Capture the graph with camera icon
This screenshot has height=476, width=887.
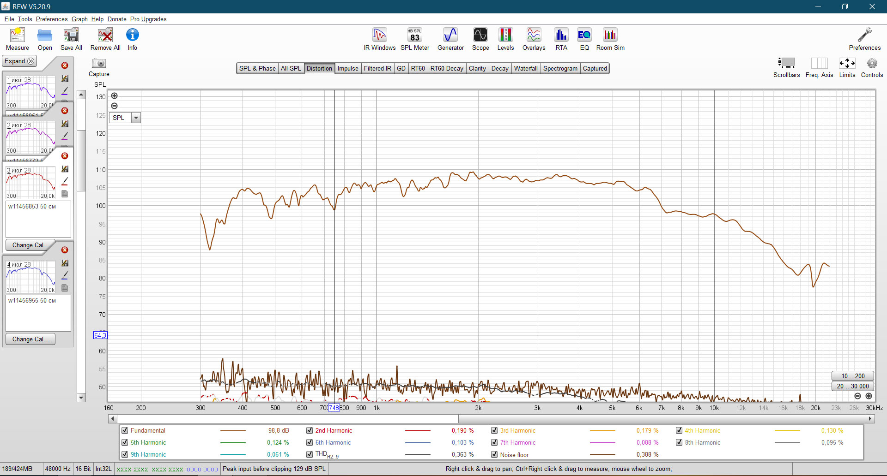click(x=99, y=63)
